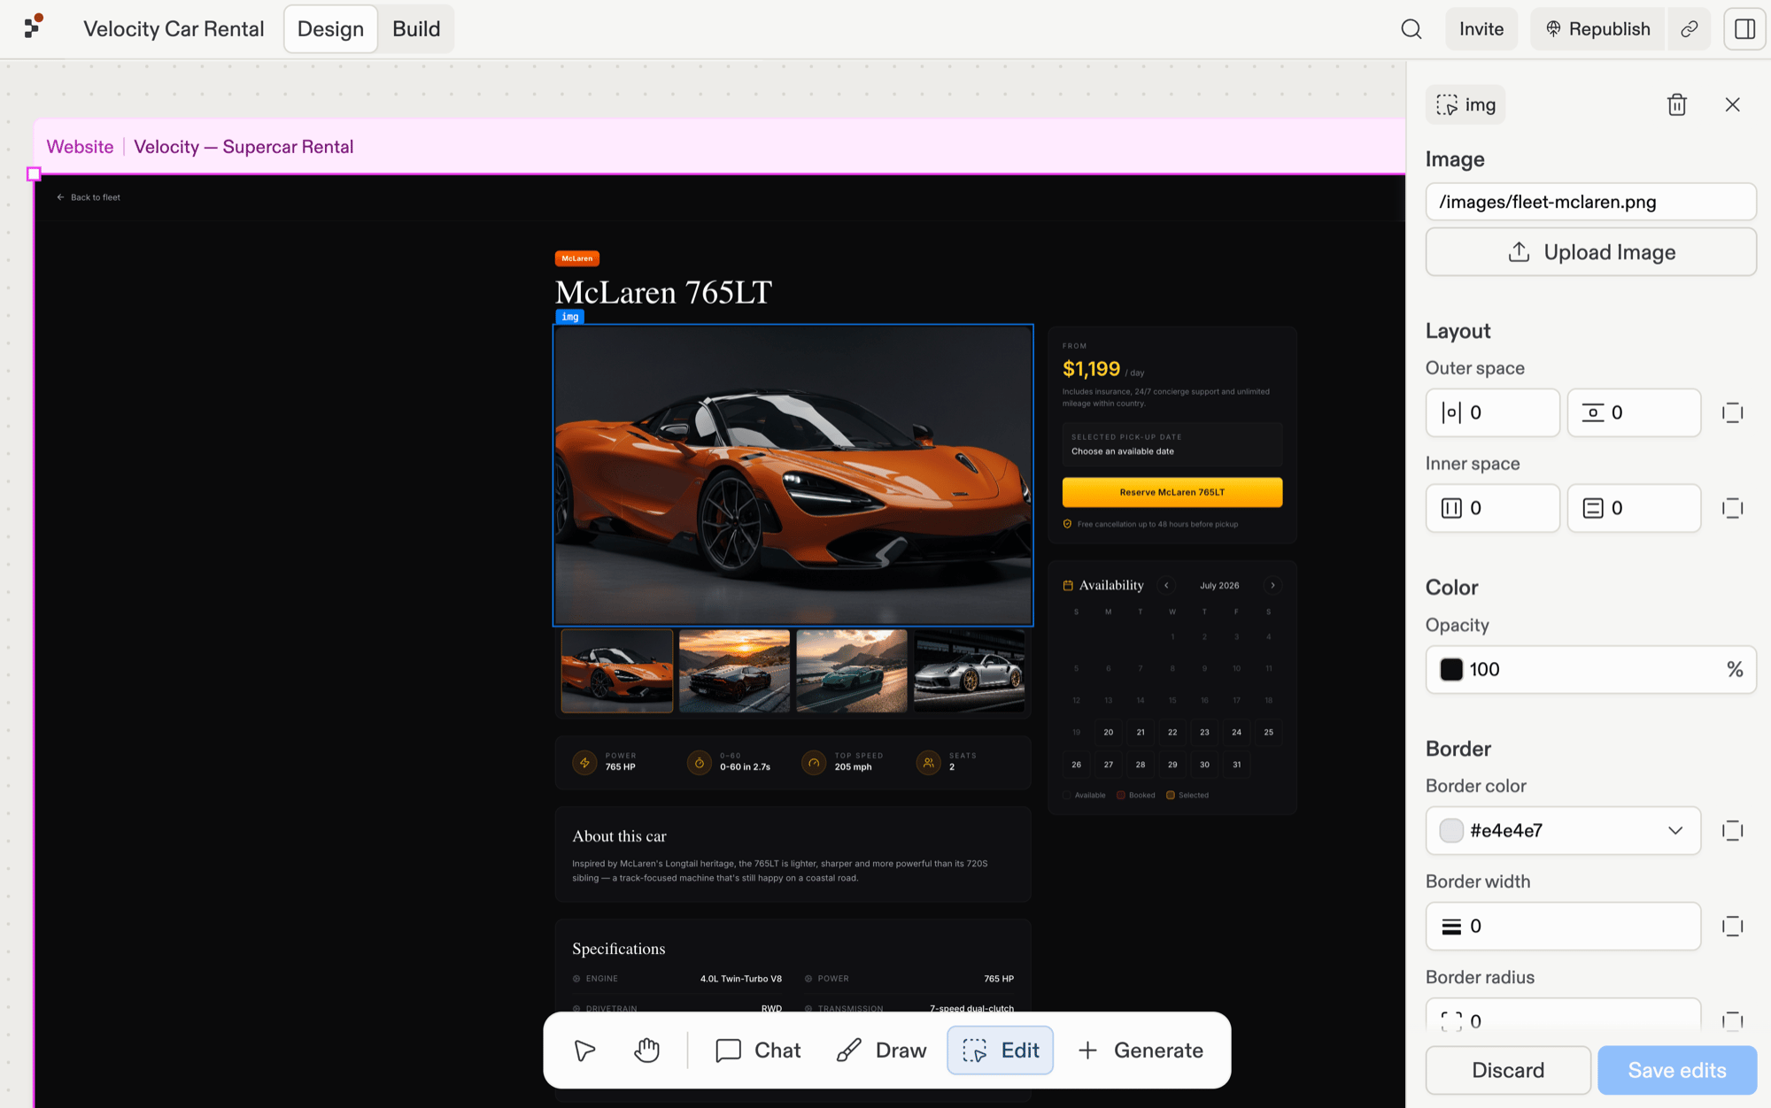The height and width of the screenshot is (1108, 1771).
Task: Edit Inner space horizontal value
Action: pos(1492,508)
